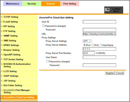Viewport: 130px width, 102px height.
Task: Select the IPv6 radio button
Action: click(93, 45)
